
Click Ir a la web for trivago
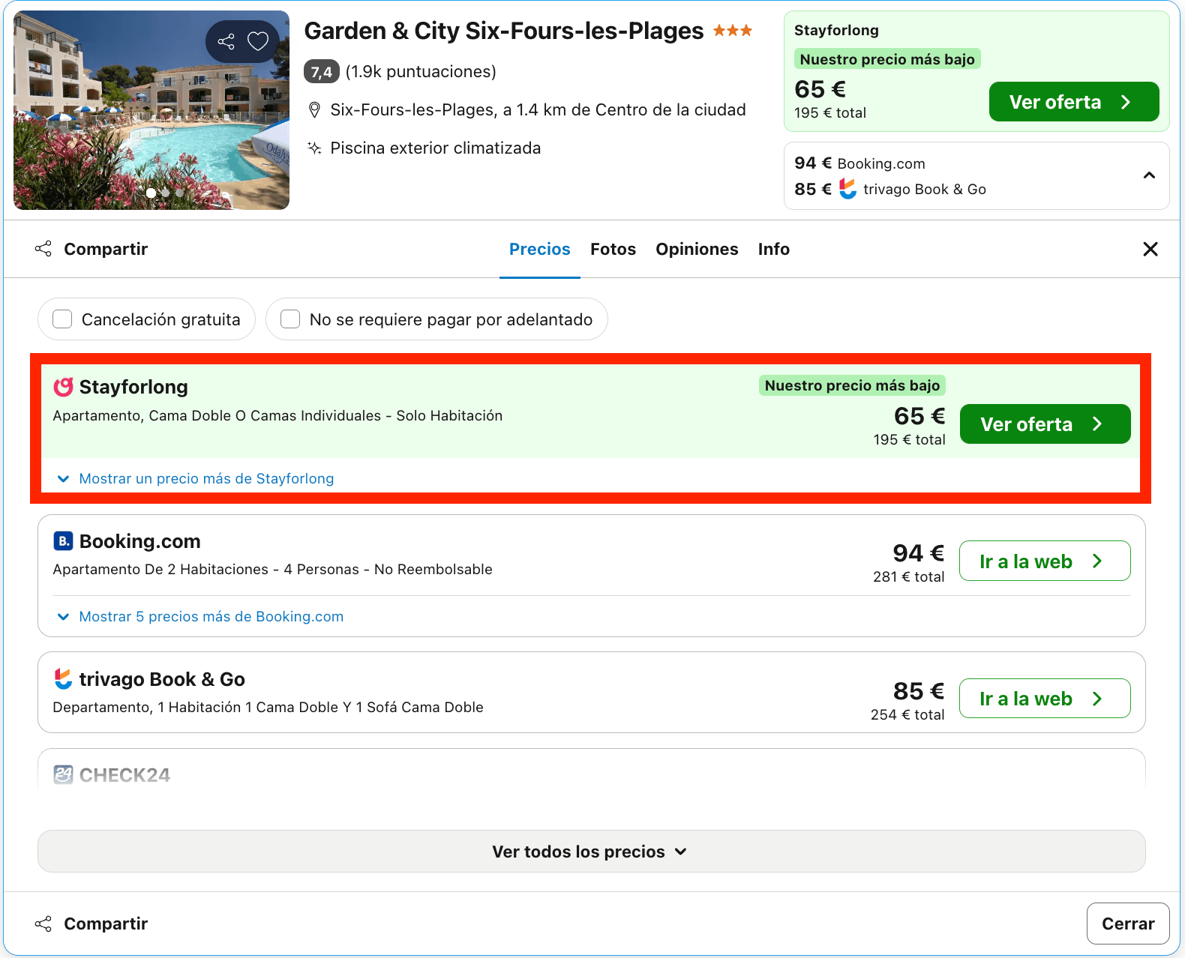(1045, 699)
